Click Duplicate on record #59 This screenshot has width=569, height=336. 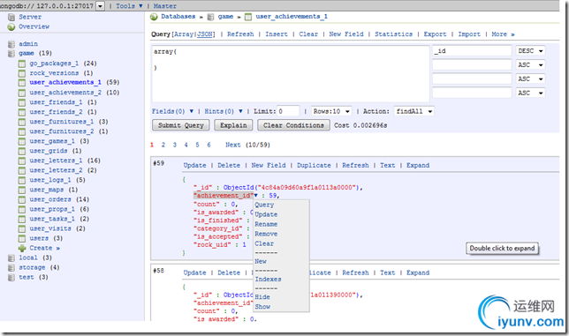[314, 166]
